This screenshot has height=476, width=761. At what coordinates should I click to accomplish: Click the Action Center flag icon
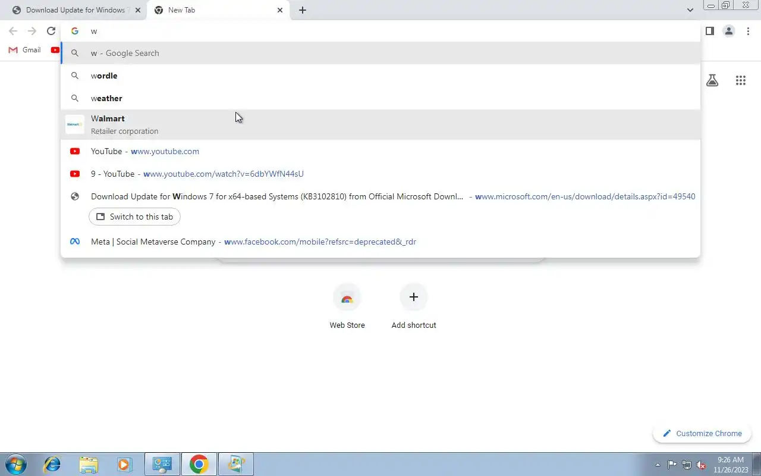(x=672, y=465)
